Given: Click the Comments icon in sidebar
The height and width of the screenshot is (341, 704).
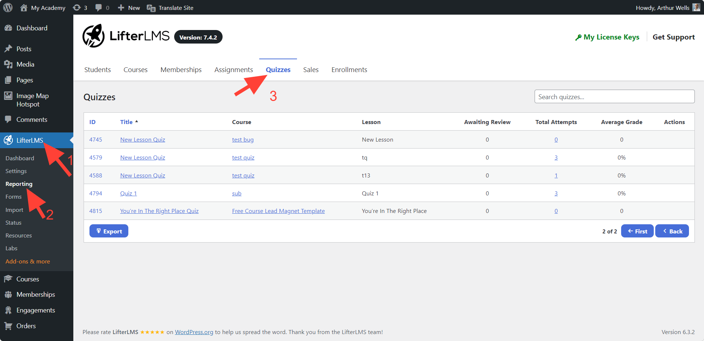Looking at the screenshot, I should [8, 119].
